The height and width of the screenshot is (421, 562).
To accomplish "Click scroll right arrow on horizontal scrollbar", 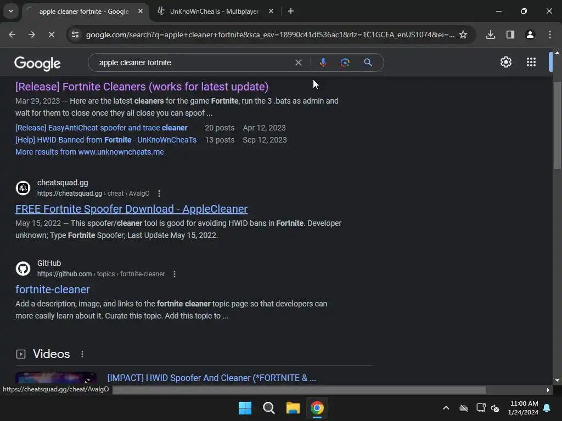I will (548, 390).
